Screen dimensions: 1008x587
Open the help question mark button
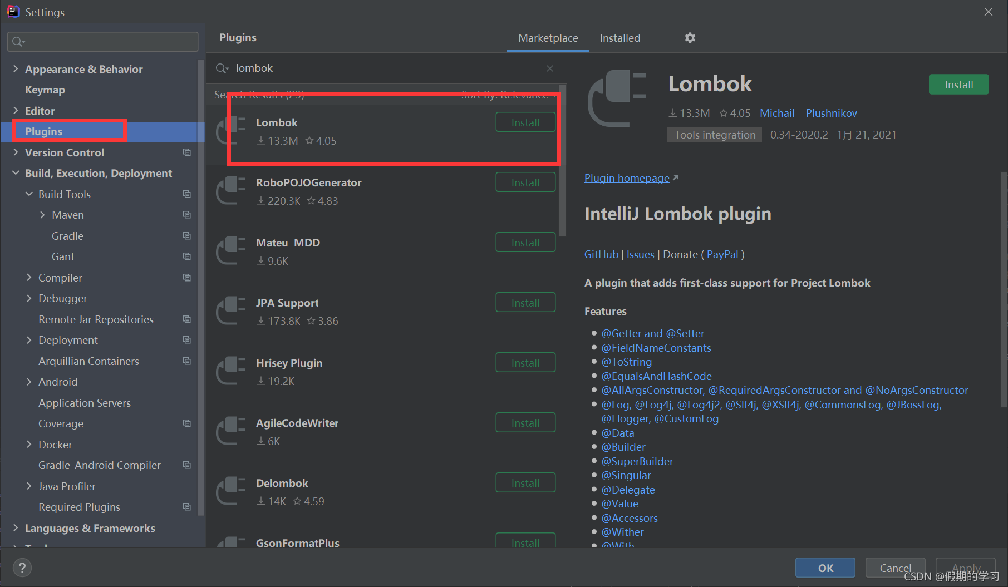pyautogui.click(x=22, y=568)
